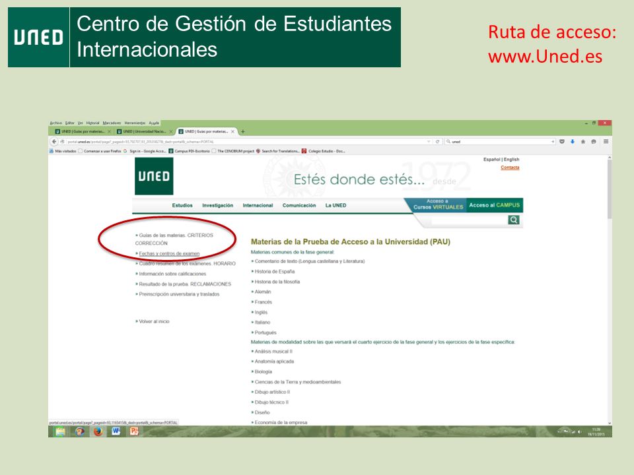Switch site language to English

pos(511,160)
